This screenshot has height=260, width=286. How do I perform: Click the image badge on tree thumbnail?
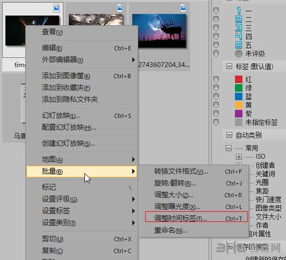pyautogui.click(x=120, y=8)
